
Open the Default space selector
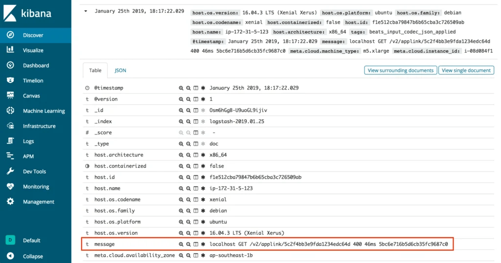(x=10, y=241)
